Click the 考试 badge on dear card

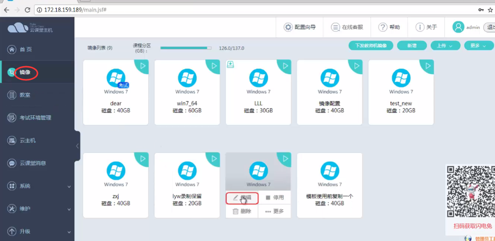tap(123, 85)
